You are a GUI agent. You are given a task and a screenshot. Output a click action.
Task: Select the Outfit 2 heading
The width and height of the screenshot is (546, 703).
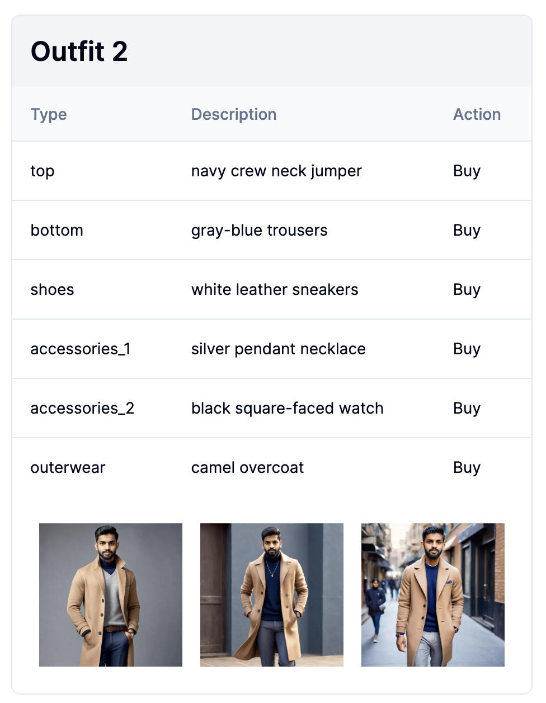pos(79,51)
